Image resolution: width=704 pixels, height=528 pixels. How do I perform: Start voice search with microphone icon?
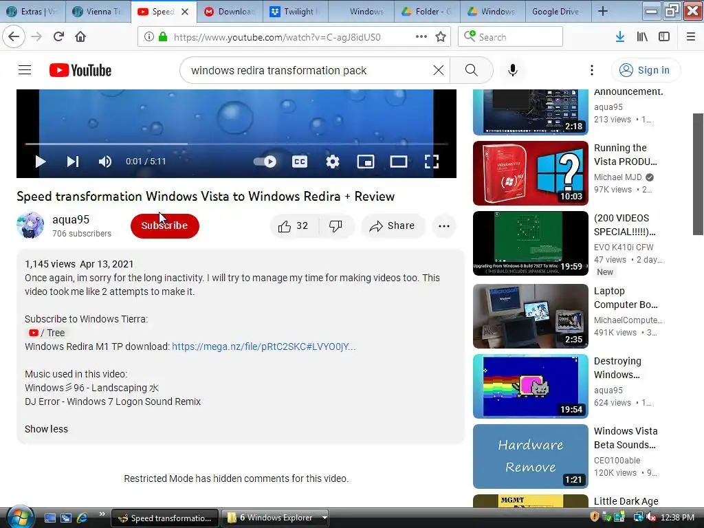click(513, 70)
